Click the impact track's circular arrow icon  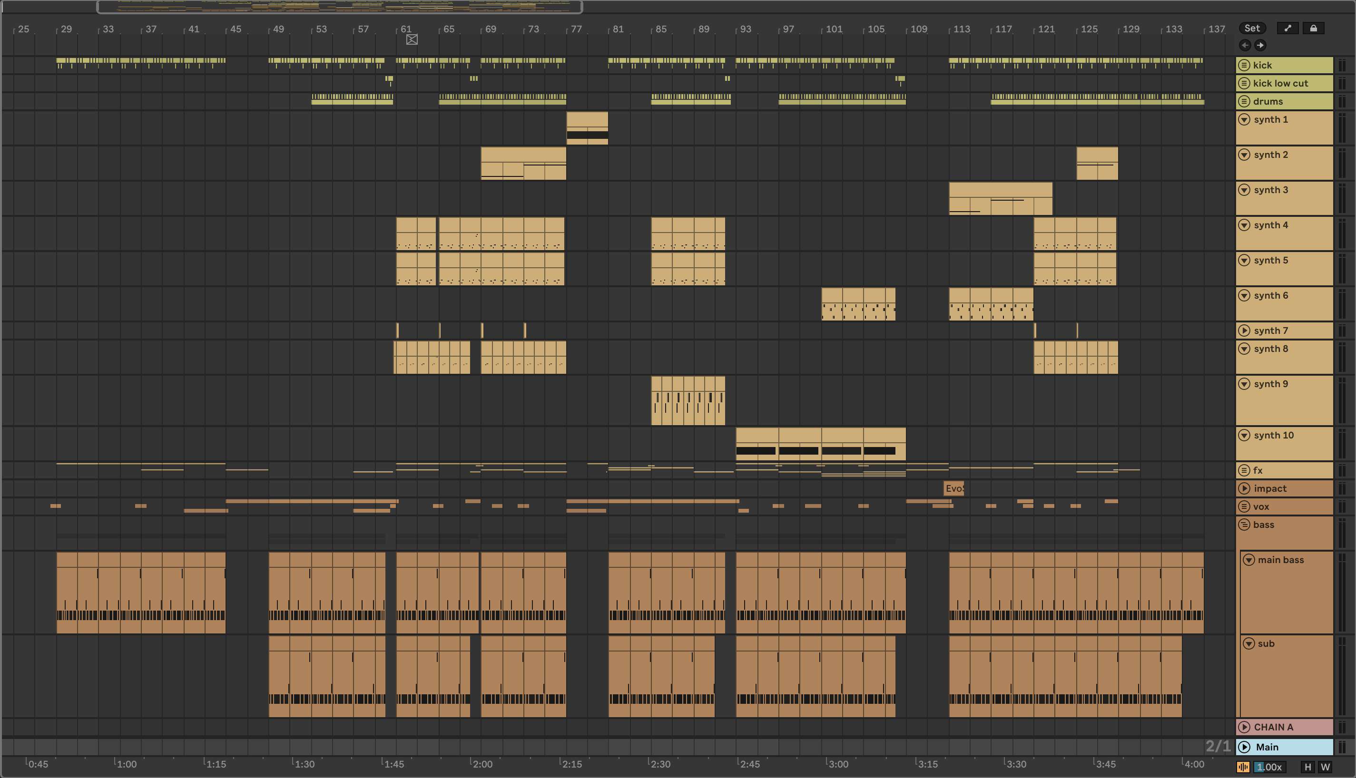pyautogui.click(x=1244, y=488)
